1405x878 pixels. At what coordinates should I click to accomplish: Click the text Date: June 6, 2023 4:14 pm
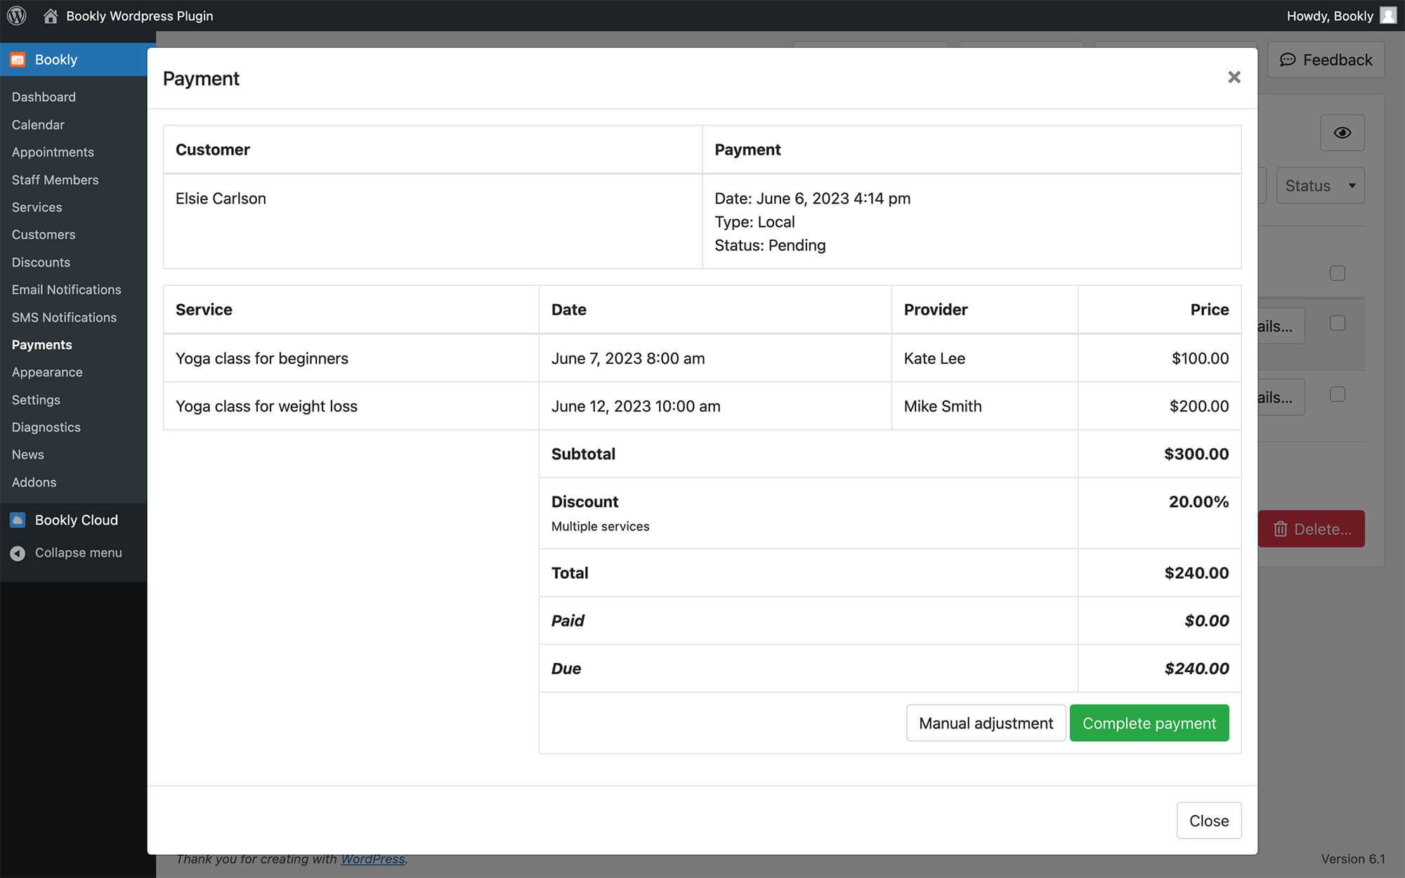[x=812, y=199]
